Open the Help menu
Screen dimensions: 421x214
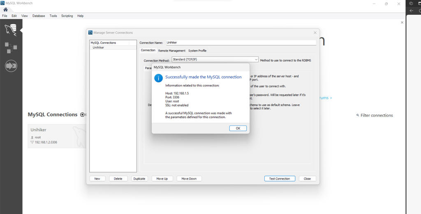(80, 16)
